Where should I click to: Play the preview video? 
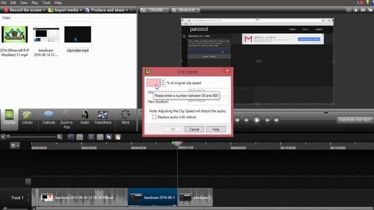pyautogui.click(x=257, y=120)
